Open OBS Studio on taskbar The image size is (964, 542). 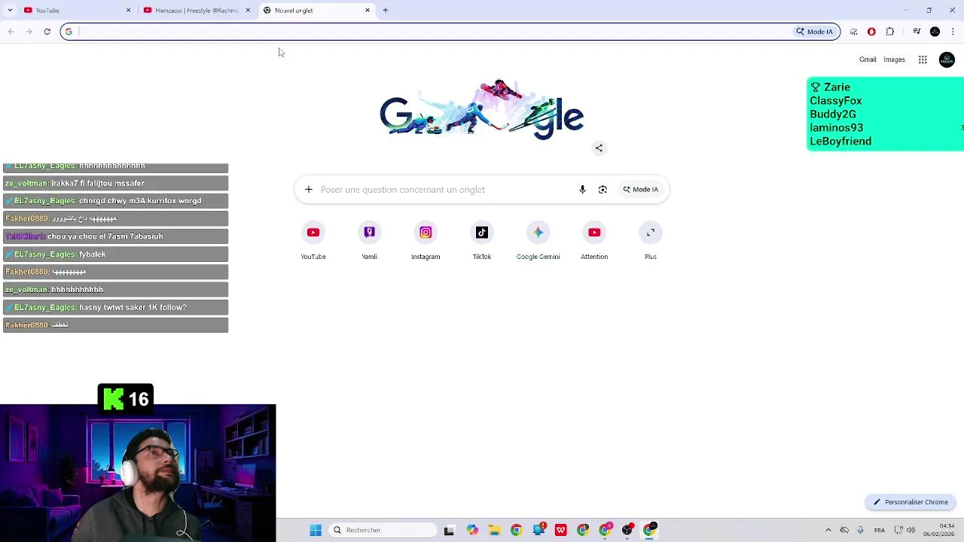[627, 530]
